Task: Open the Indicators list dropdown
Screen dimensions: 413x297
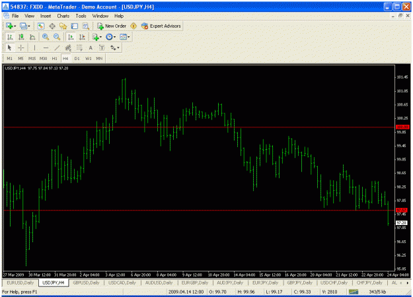Action: 97,37
